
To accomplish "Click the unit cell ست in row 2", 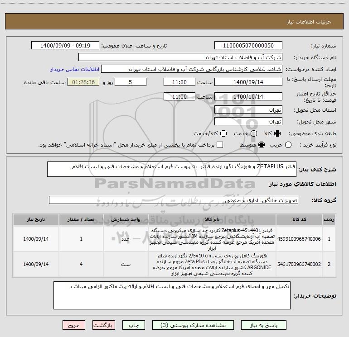I will (126, 264).
